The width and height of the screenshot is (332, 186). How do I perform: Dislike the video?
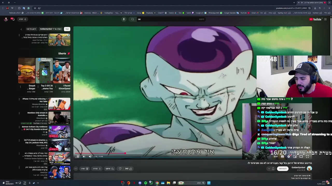pos(120,169)
